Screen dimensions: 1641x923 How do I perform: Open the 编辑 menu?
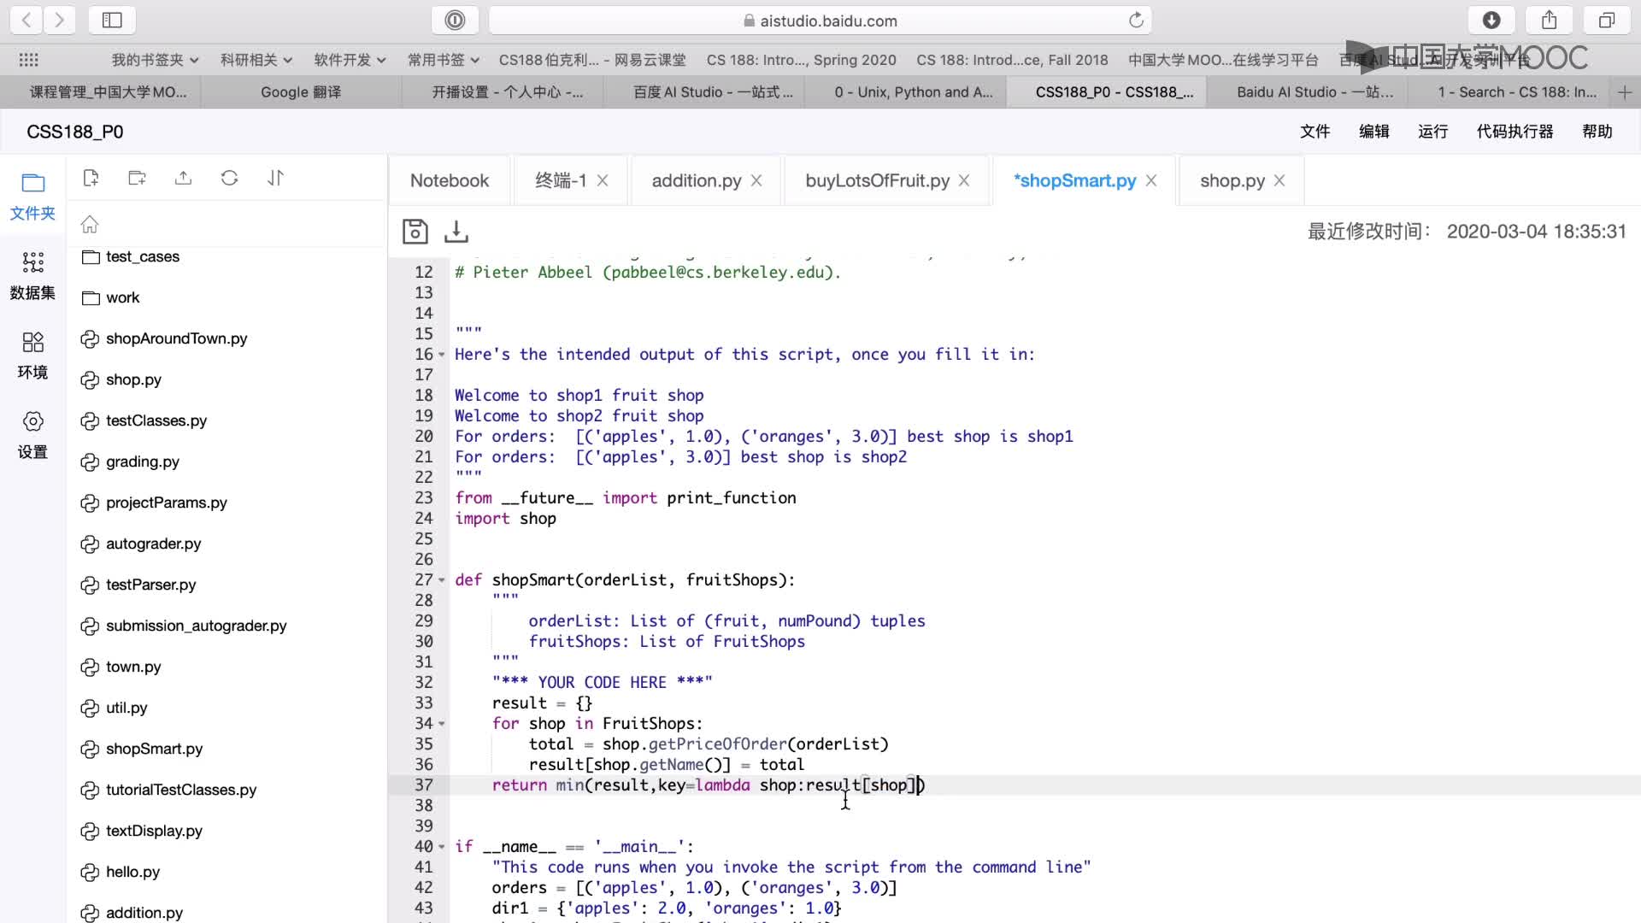click(1373, 132)
